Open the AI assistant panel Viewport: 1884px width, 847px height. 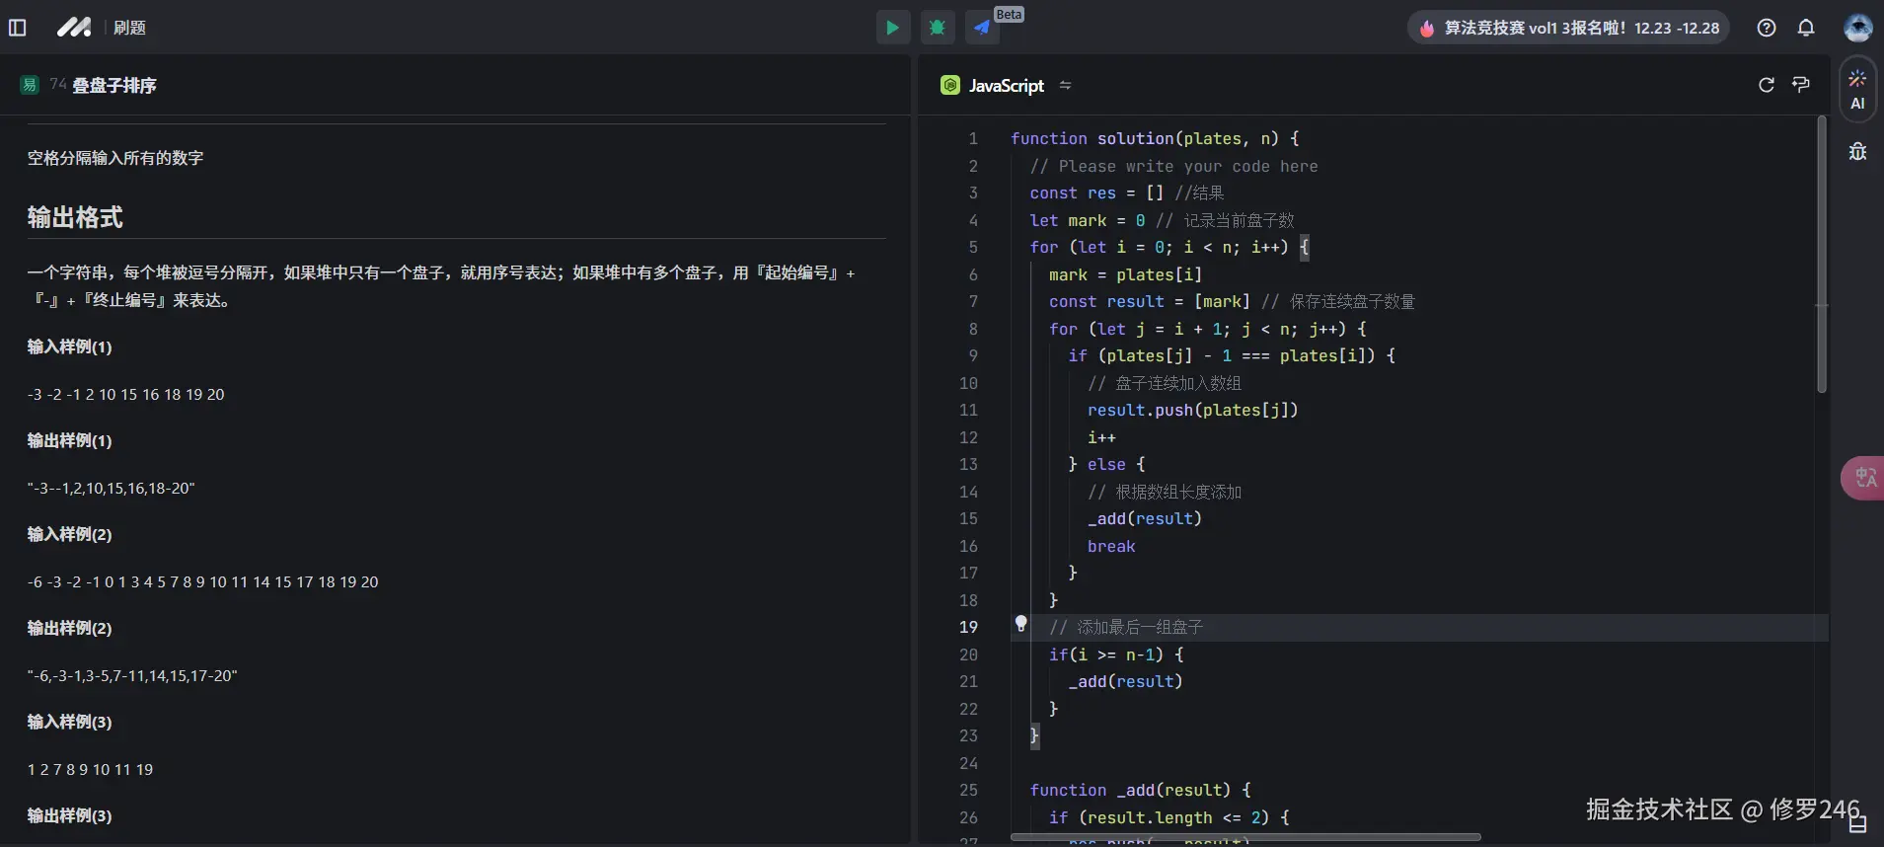click(x=1857, y=89)
